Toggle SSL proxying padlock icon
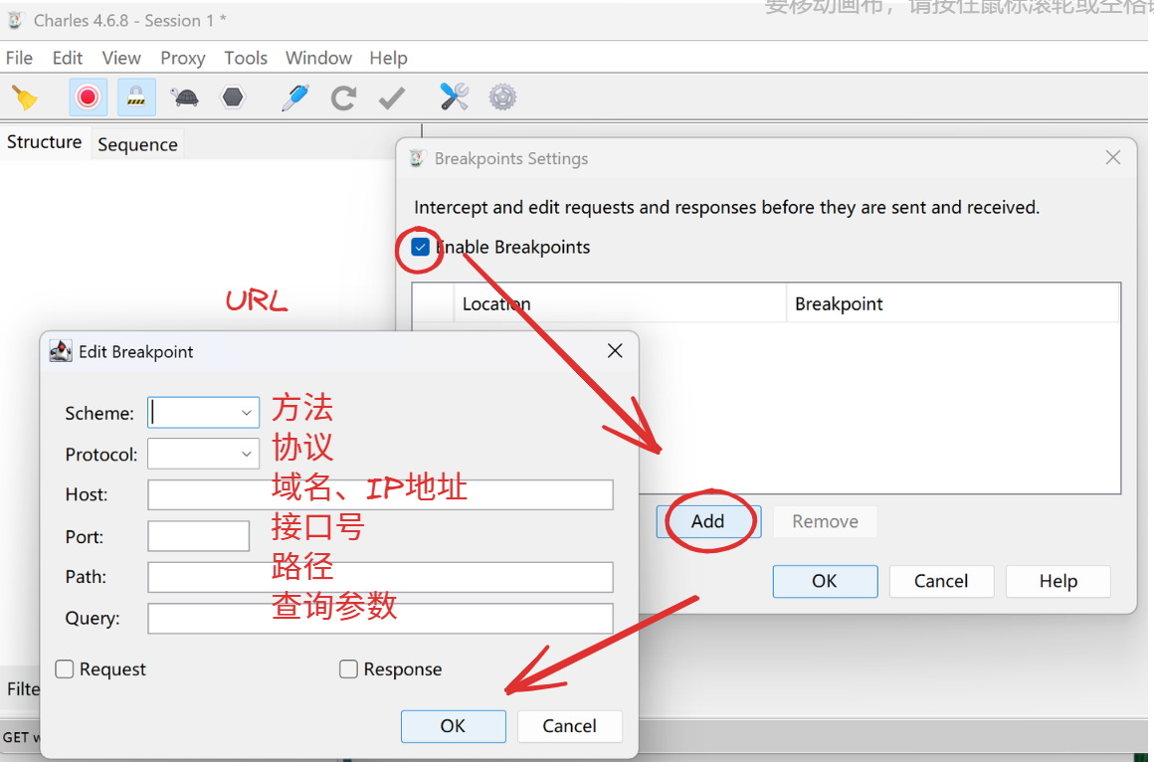Image resolution: width=1154 pixels, height=762 pixels. coord(136,97)
